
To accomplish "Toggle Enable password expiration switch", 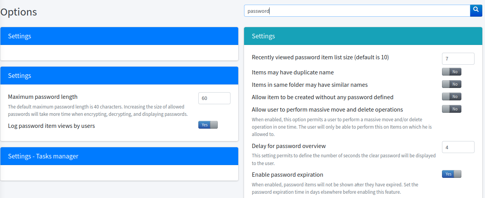I will pyautogui.click(x=452, y=174).
